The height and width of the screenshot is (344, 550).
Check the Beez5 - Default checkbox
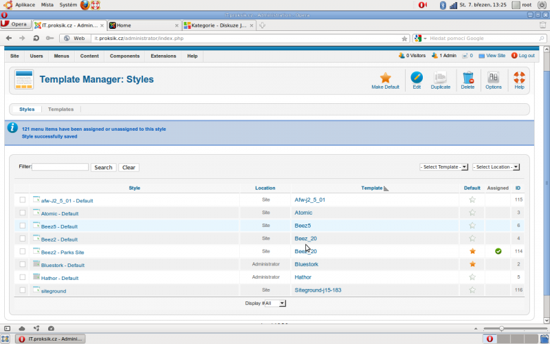(x=23, y=226)
